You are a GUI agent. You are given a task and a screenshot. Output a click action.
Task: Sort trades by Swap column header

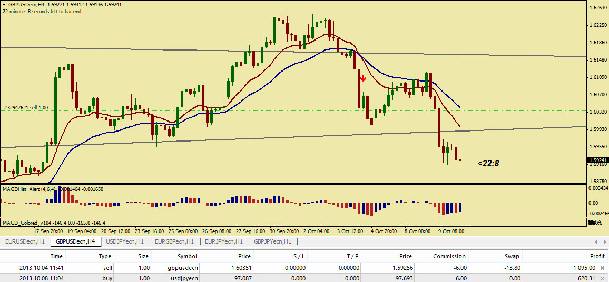point(512,256)
